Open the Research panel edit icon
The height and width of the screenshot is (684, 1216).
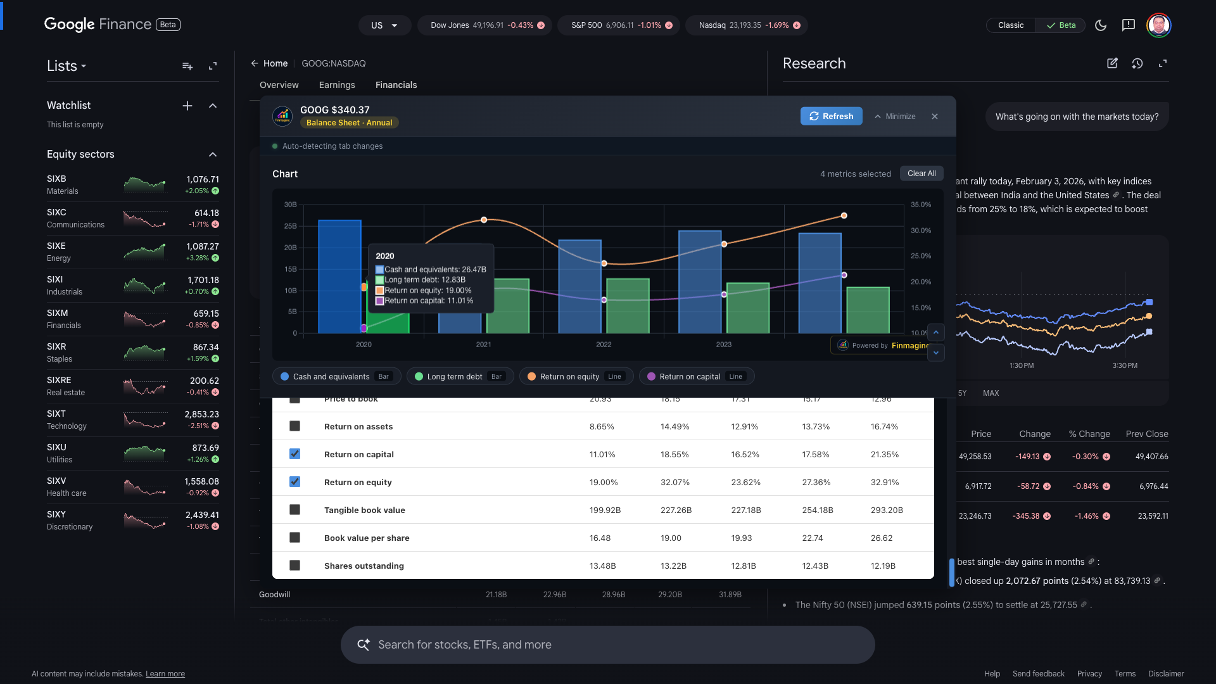pyautogui.click(x=1113, y=63)
